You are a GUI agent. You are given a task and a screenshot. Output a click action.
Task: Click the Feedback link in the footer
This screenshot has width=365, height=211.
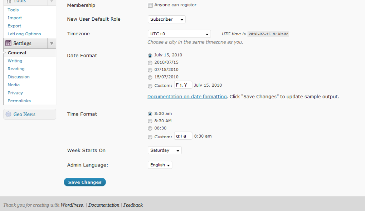133,205
